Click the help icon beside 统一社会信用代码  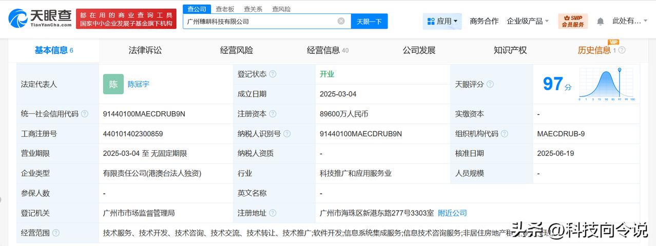tap(85, 114)
